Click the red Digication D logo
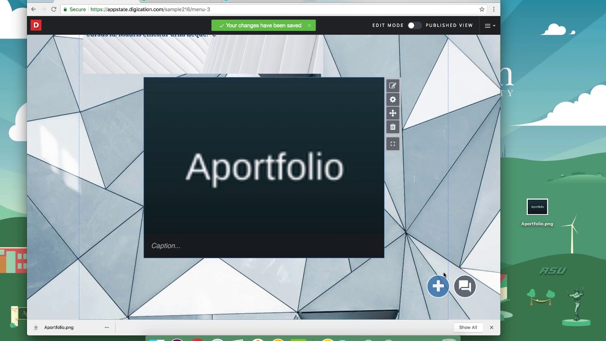This screenshot has height=341, width=606. coord(36,25)
